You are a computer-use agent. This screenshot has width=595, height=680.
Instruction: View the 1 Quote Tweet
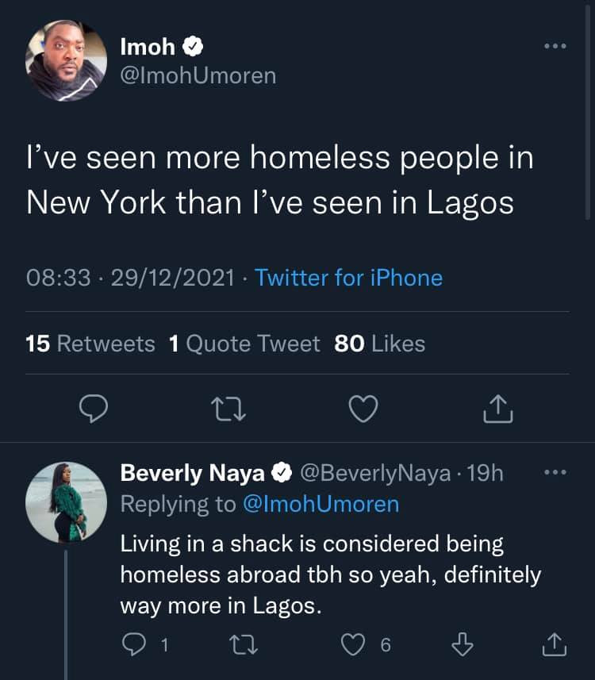point(244,344)
